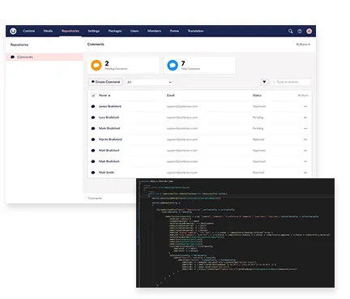Click the comment icon in Martin Brailsford's row
Image resolution: width=350 pixels, height=299 pixels.
pyautogui.click(x=93, y=139)
